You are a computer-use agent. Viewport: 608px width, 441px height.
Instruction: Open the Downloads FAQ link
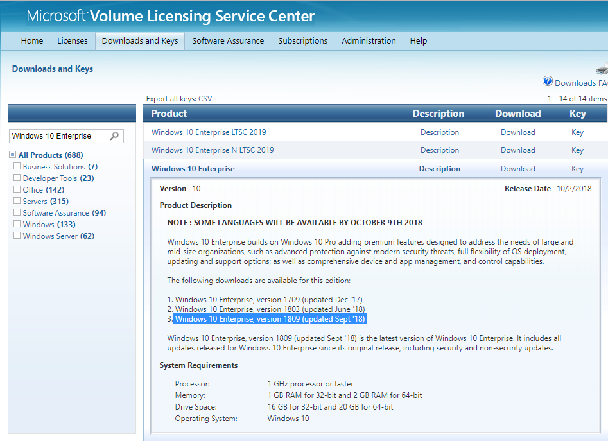(581, 83)
